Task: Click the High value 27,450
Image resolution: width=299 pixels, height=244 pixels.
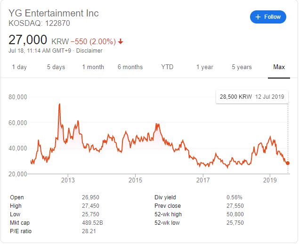Action: coord(90,206)
